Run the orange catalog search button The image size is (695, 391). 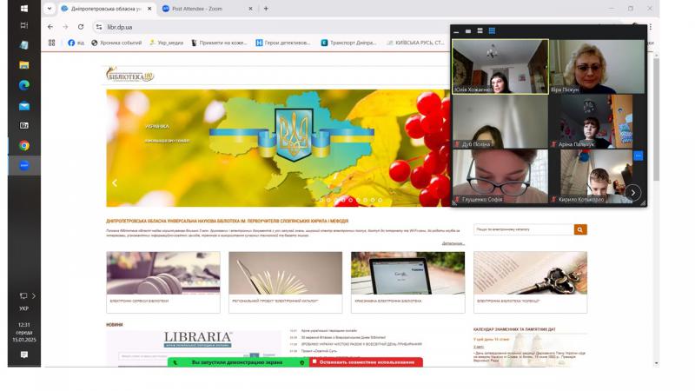coord(580,229)
